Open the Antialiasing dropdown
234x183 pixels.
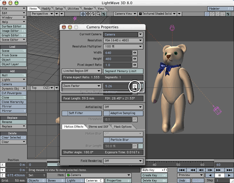click(x=123, y=107)
